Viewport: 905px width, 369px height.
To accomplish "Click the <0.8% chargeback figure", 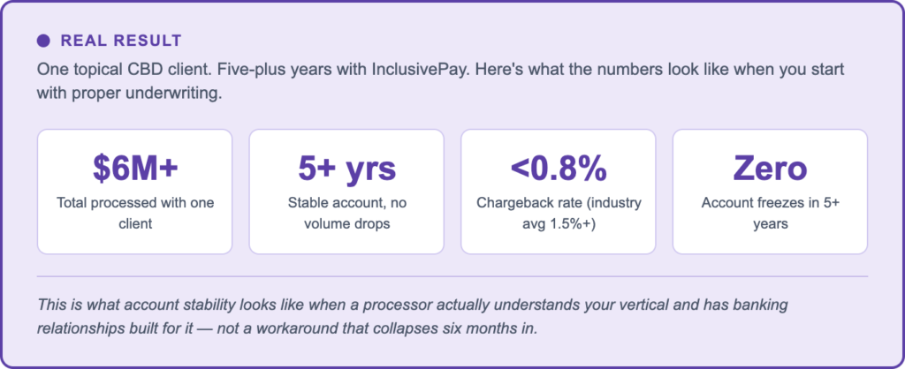I will 559,167.
